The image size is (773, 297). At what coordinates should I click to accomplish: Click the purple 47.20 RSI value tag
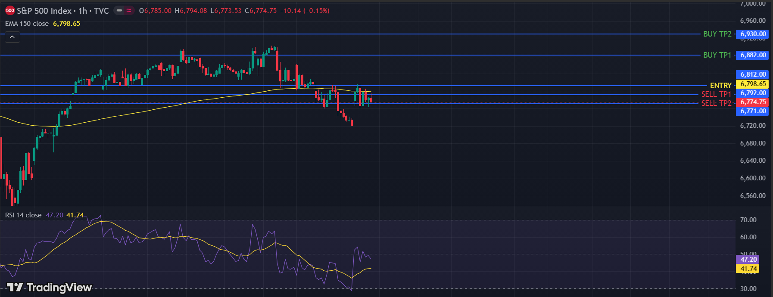pyautogui.click(x=748, y=259)
